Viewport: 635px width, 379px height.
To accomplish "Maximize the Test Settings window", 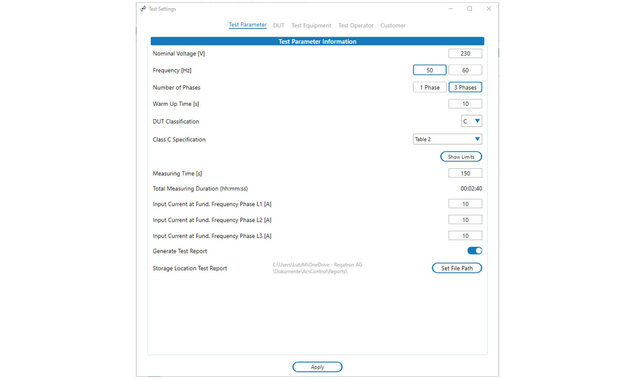I will coord(469,9).
